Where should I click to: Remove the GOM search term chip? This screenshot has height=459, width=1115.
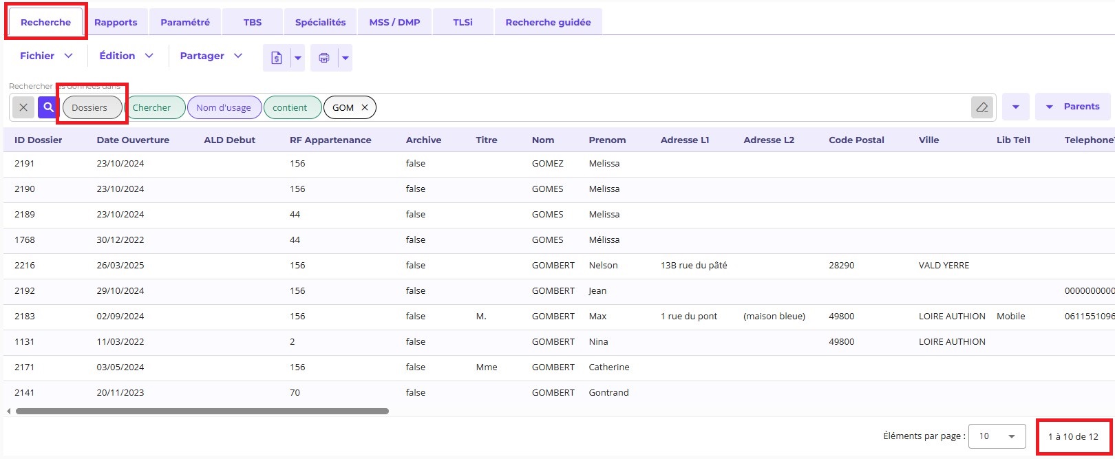pyautogui.click(x=365, y=107)
